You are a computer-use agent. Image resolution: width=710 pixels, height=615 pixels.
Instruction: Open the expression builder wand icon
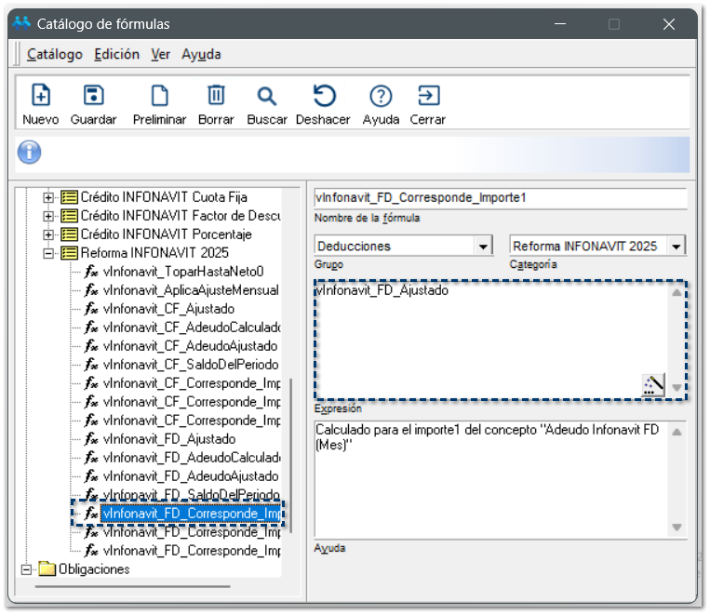(653, 384)
